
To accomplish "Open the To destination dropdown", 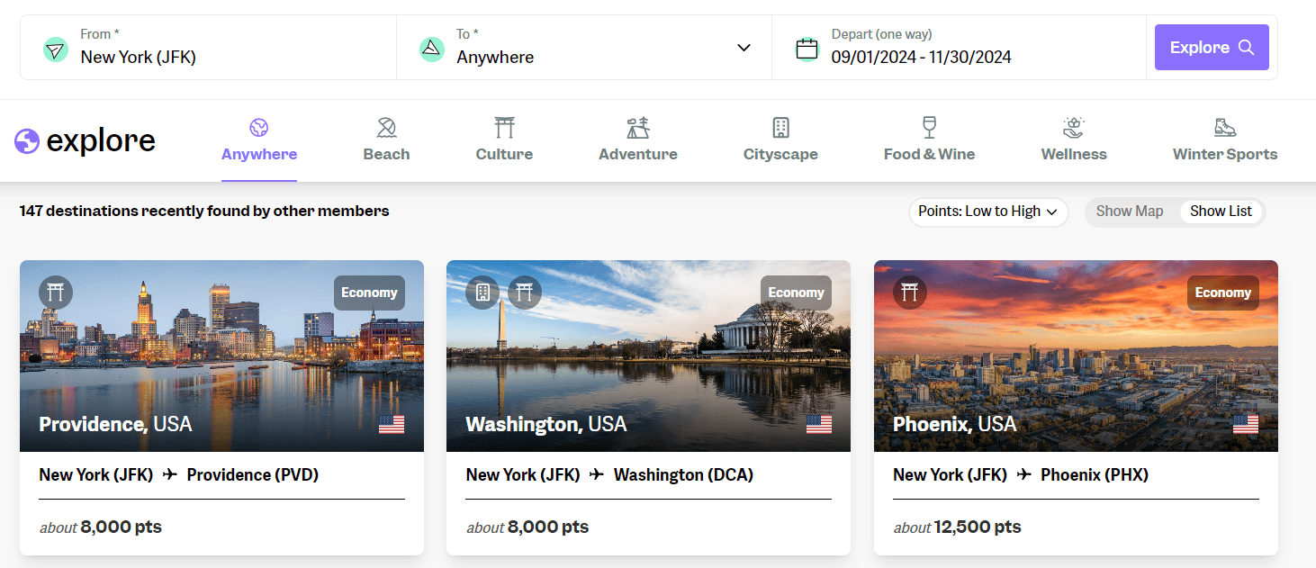I will (583, 47).
